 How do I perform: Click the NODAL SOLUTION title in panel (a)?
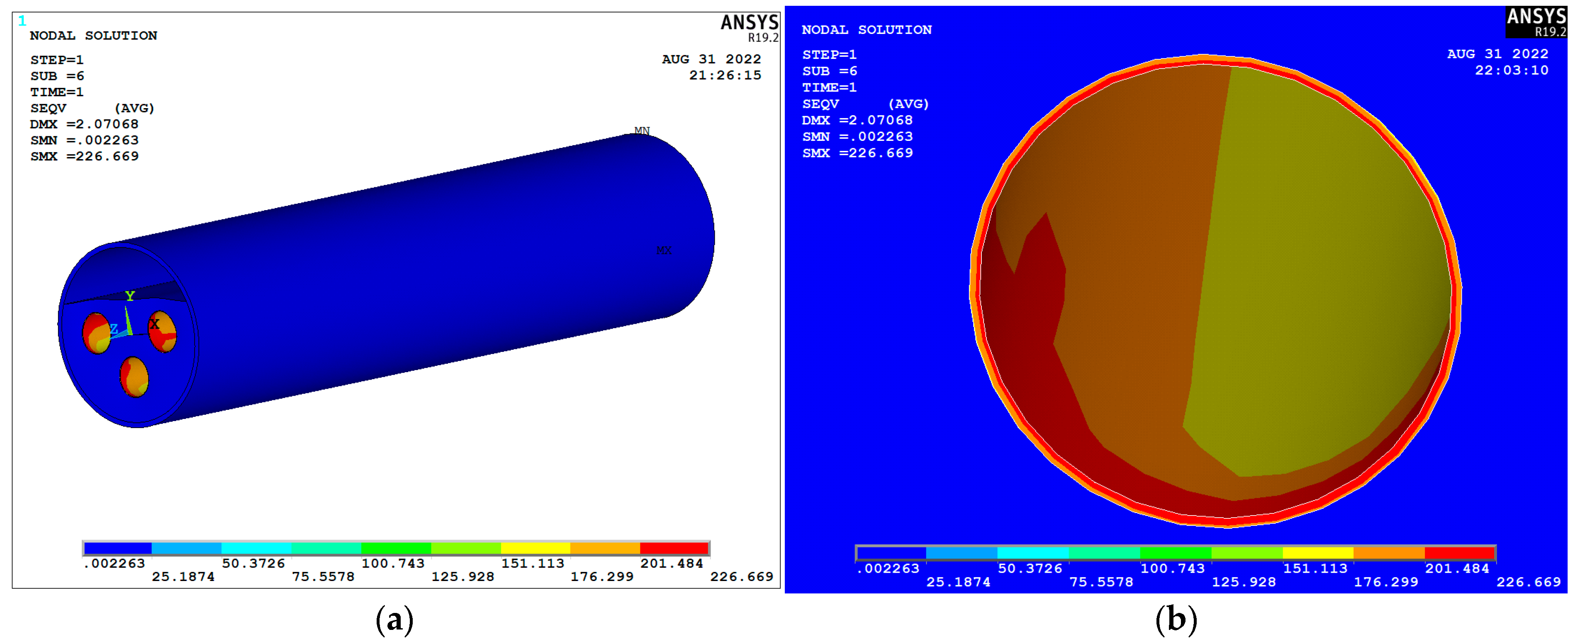[x=94, y=36]
